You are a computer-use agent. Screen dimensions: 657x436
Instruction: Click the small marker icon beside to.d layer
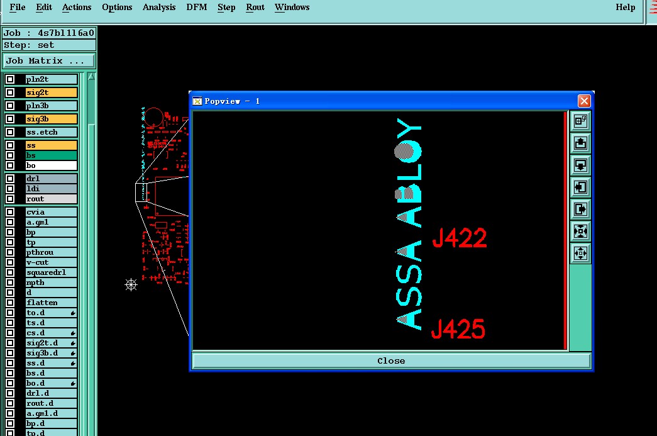[x=73, y=313]
